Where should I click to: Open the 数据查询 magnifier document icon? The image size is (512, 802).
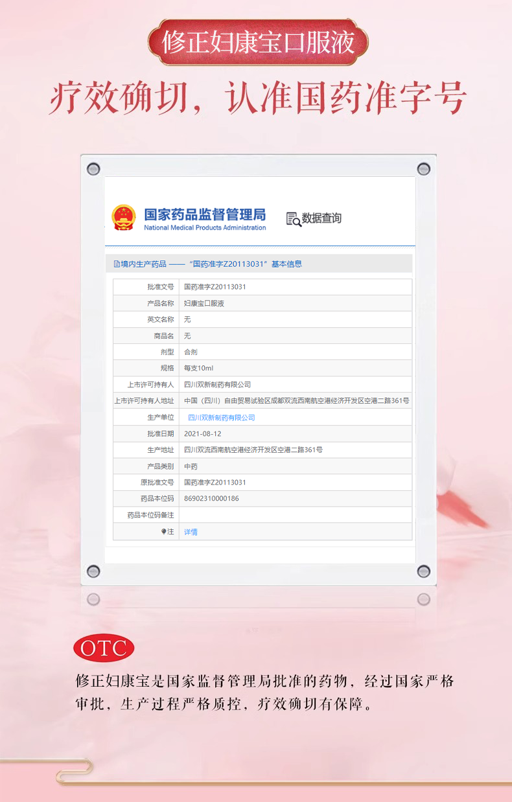pyautogui.click(x=294, y=219)
